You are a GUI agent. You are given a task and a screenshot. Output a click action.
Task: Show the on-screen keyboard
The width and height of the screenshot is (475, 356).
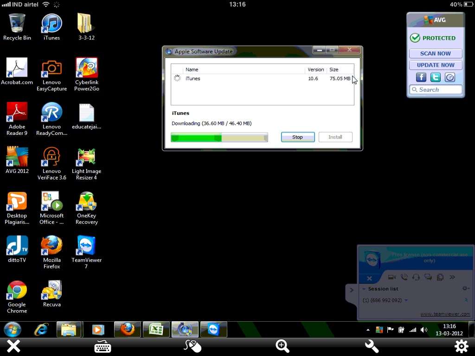(x=103, y=346)
